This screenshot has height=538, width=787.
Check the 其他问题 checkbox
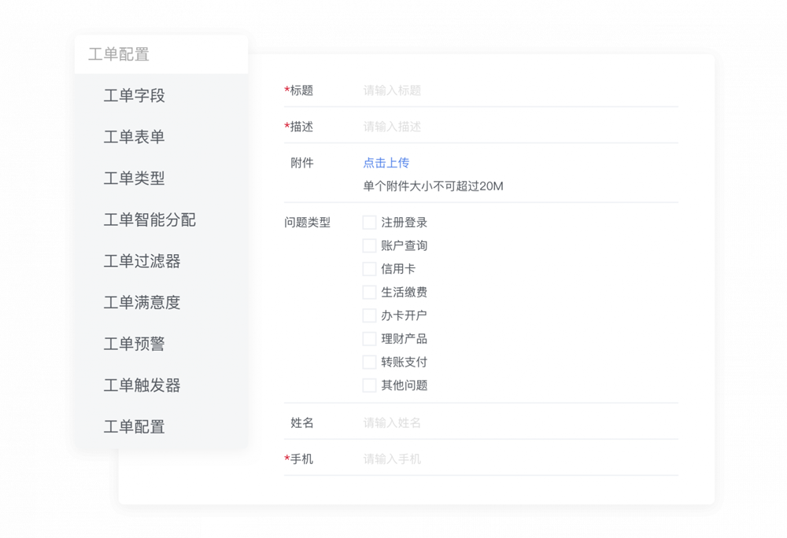click(x=369, y=385)
